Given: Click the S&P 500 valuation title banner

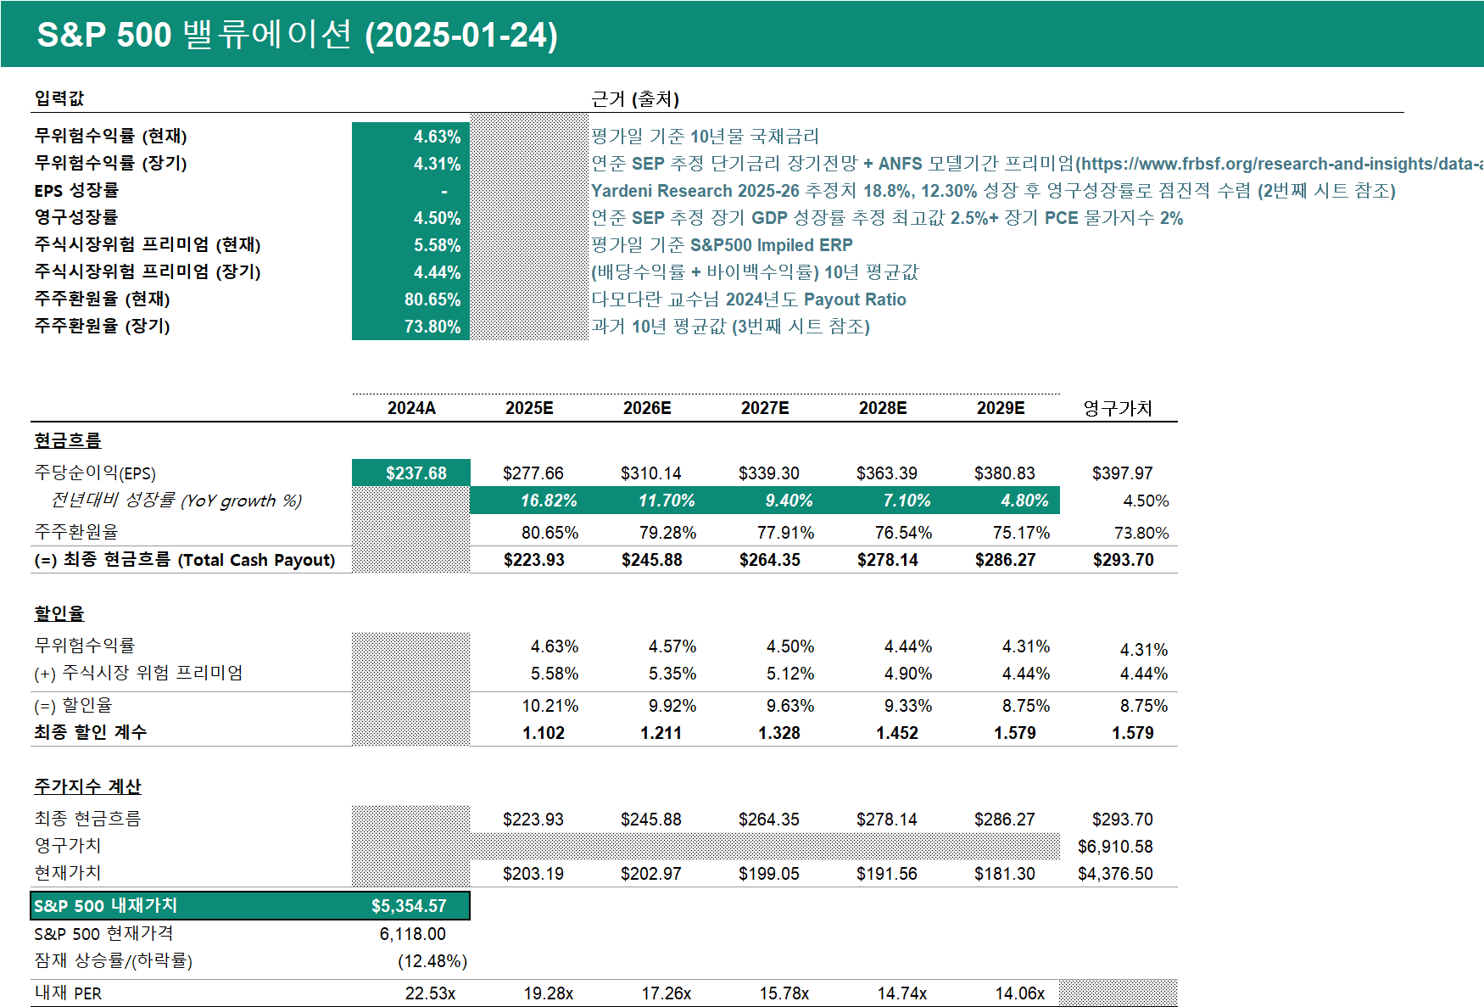Looking at the screenshot, I should [297, 35].
